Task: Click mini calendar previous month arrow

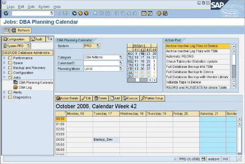Action: 150,80
